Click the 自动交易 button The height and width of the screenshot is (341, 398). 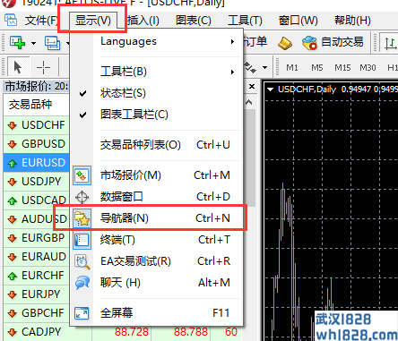(x=333, y=42)
